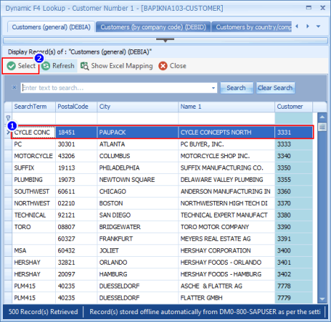Viewport: 331px width, 322px height.
Task: Click the green Select checkmark icon
Action: [x=11, y=66]
